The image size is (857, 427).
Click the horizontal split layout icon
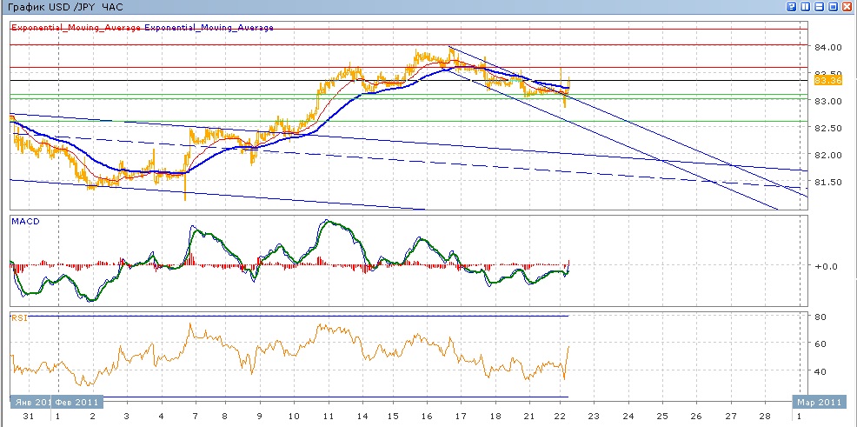(820, 7)
